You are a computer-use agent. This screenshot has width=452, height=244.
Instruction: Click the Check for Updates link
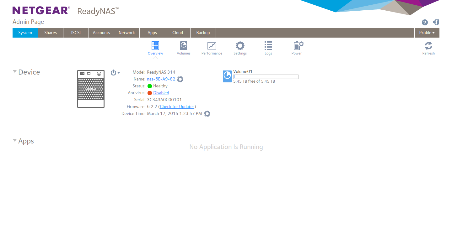[x=177, y=107]
